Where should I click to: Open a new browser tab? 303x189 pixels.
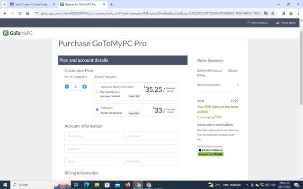pyautogui.click(x=112, y=4)
